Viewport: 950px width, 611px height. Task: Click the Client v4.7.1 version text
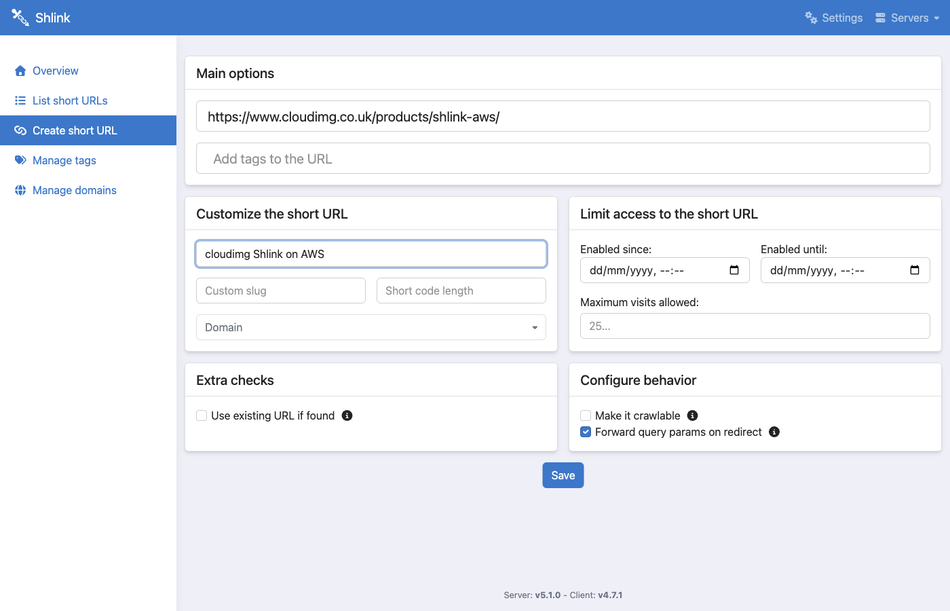point(596,595)
